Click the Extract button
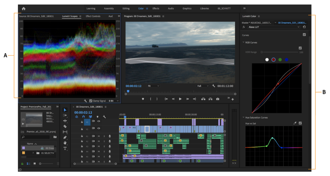The height and width of the screenshot is (176, 330). (x=210, y=99)
